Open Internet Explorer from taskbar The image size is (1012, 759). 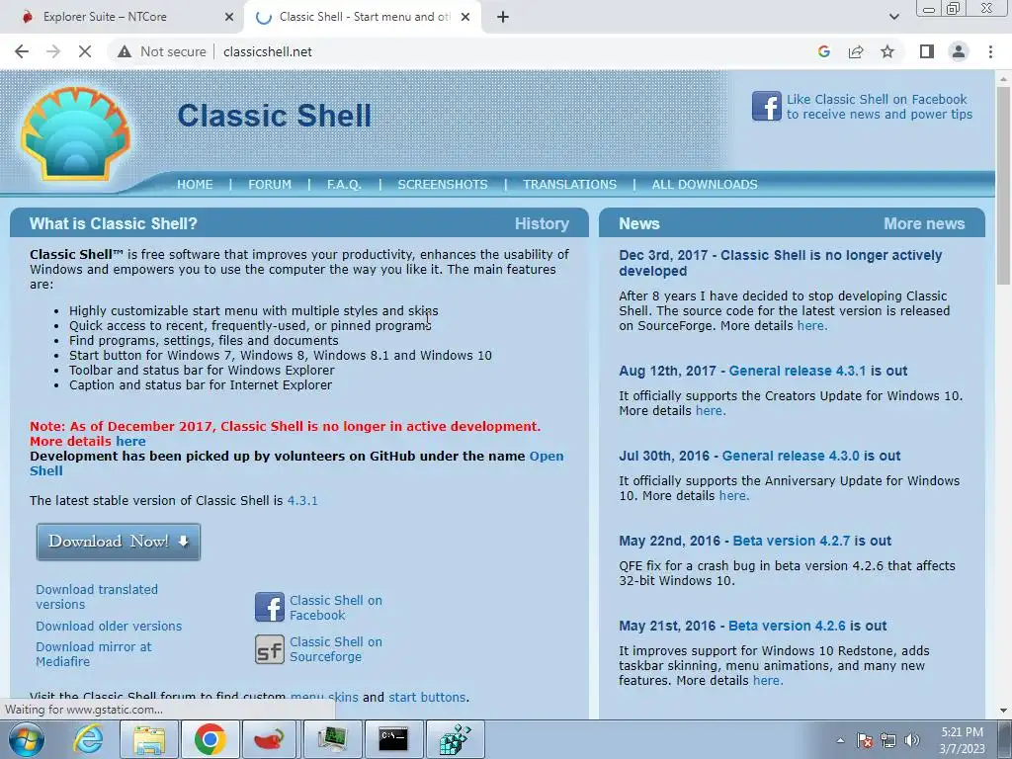pyautogui.click(x=88, y=739)
